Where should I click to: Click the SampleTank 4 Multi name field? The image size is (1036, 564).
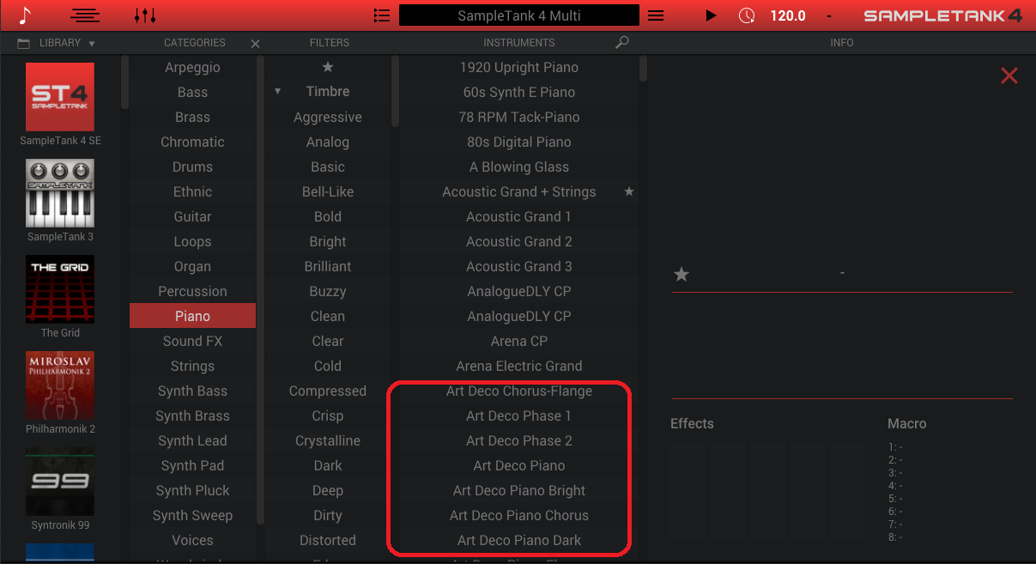(x=518, y=15)
